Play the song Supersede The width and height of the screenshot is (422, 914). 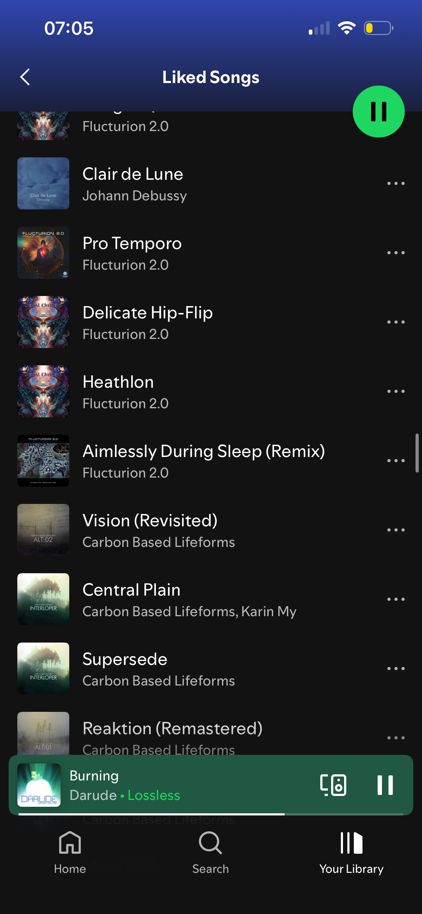coord(195,669)
